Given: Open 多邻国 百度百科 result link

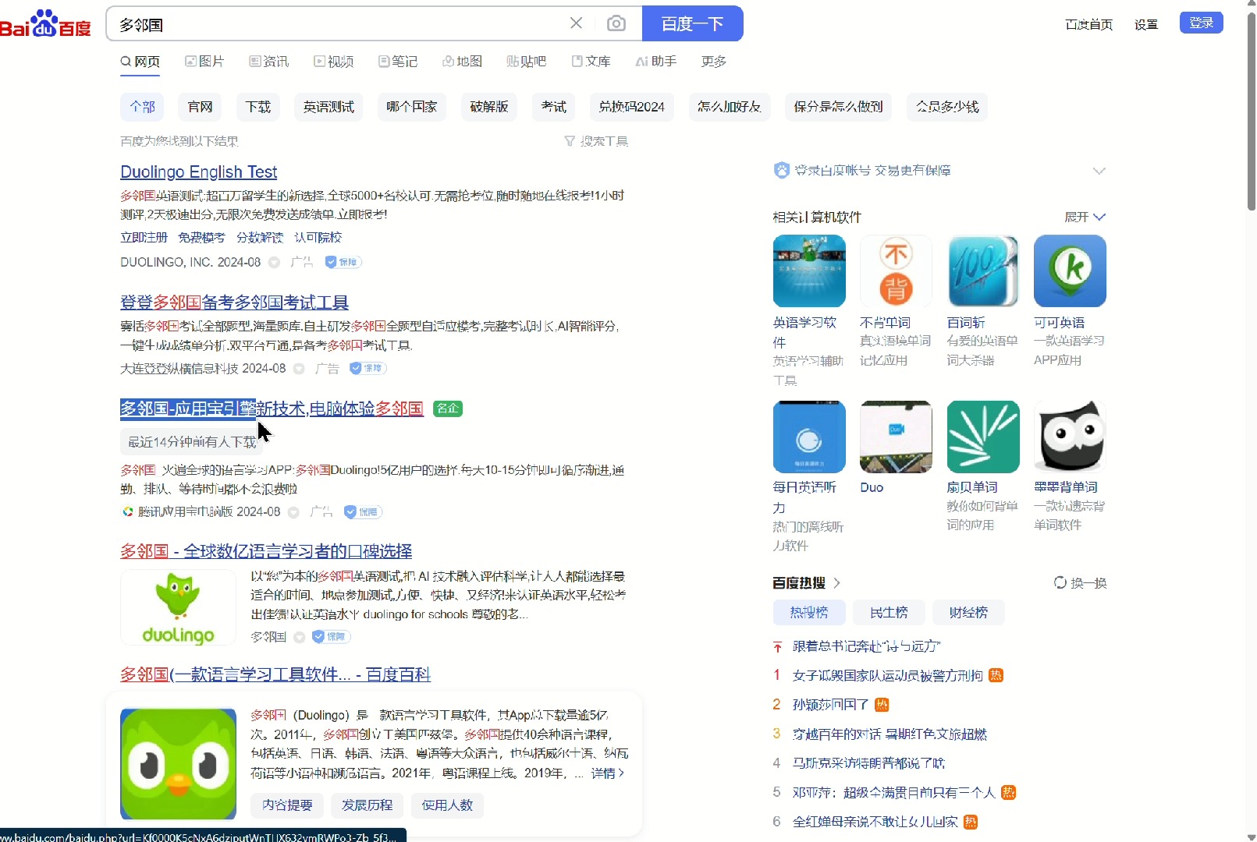Looking at the screenshot, I should click(275, 674).
